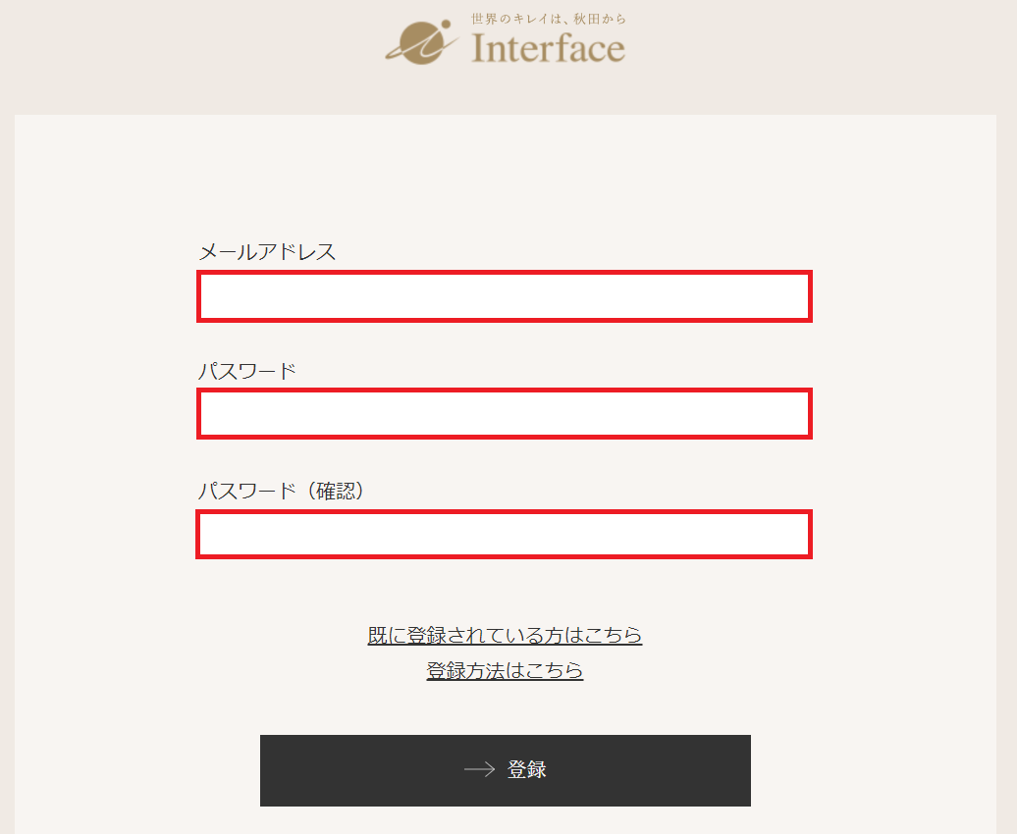1017x834 pixels.
Task: Select the golden globe mark beside Interface text
Action: [x=420, y=41]
